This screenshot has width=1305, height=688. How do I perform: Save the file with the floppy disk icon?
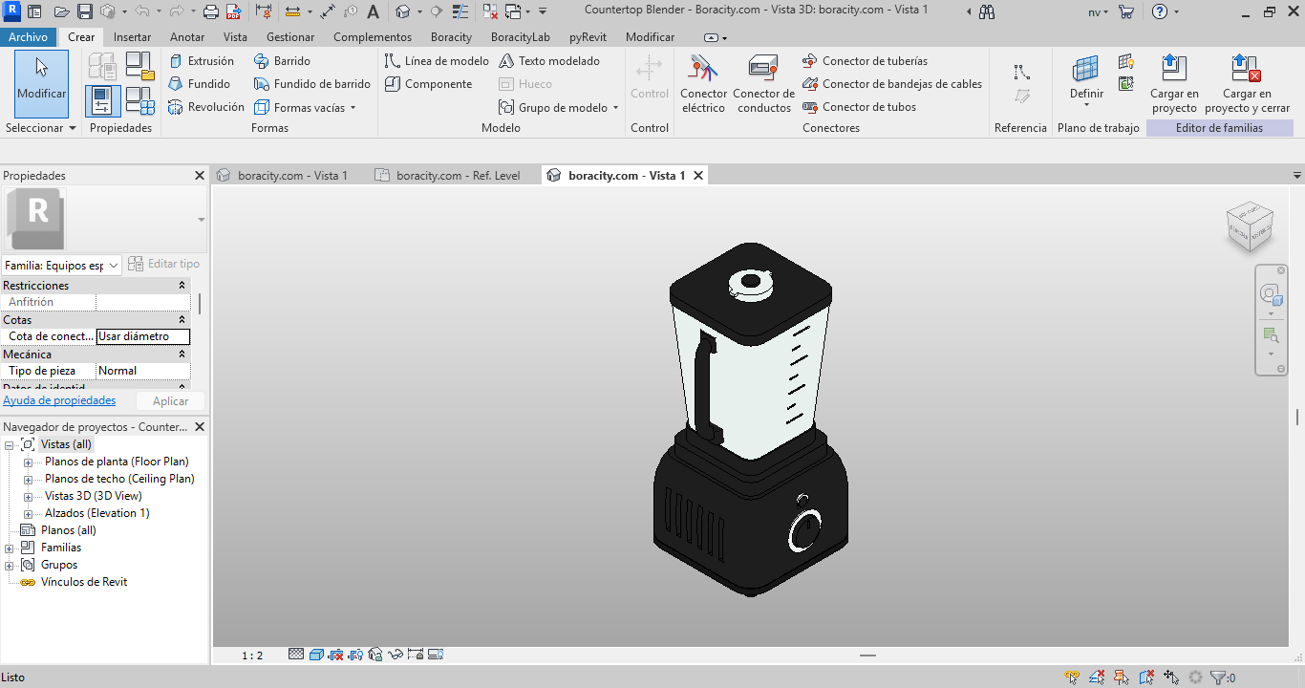tap(84, 12)
